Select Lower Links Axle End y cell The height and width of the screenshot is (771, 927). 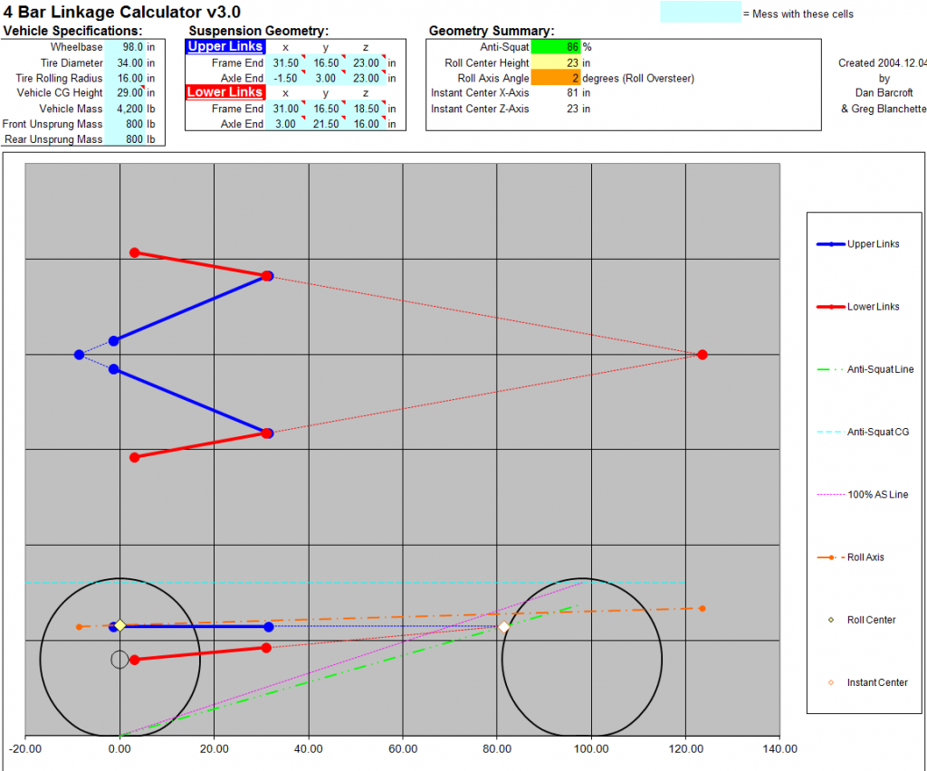(x=326, y=124)
